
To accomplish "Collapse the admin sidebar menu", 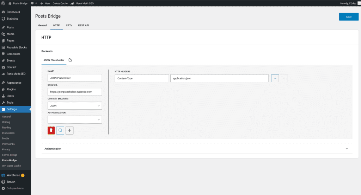I will point(16,188).
